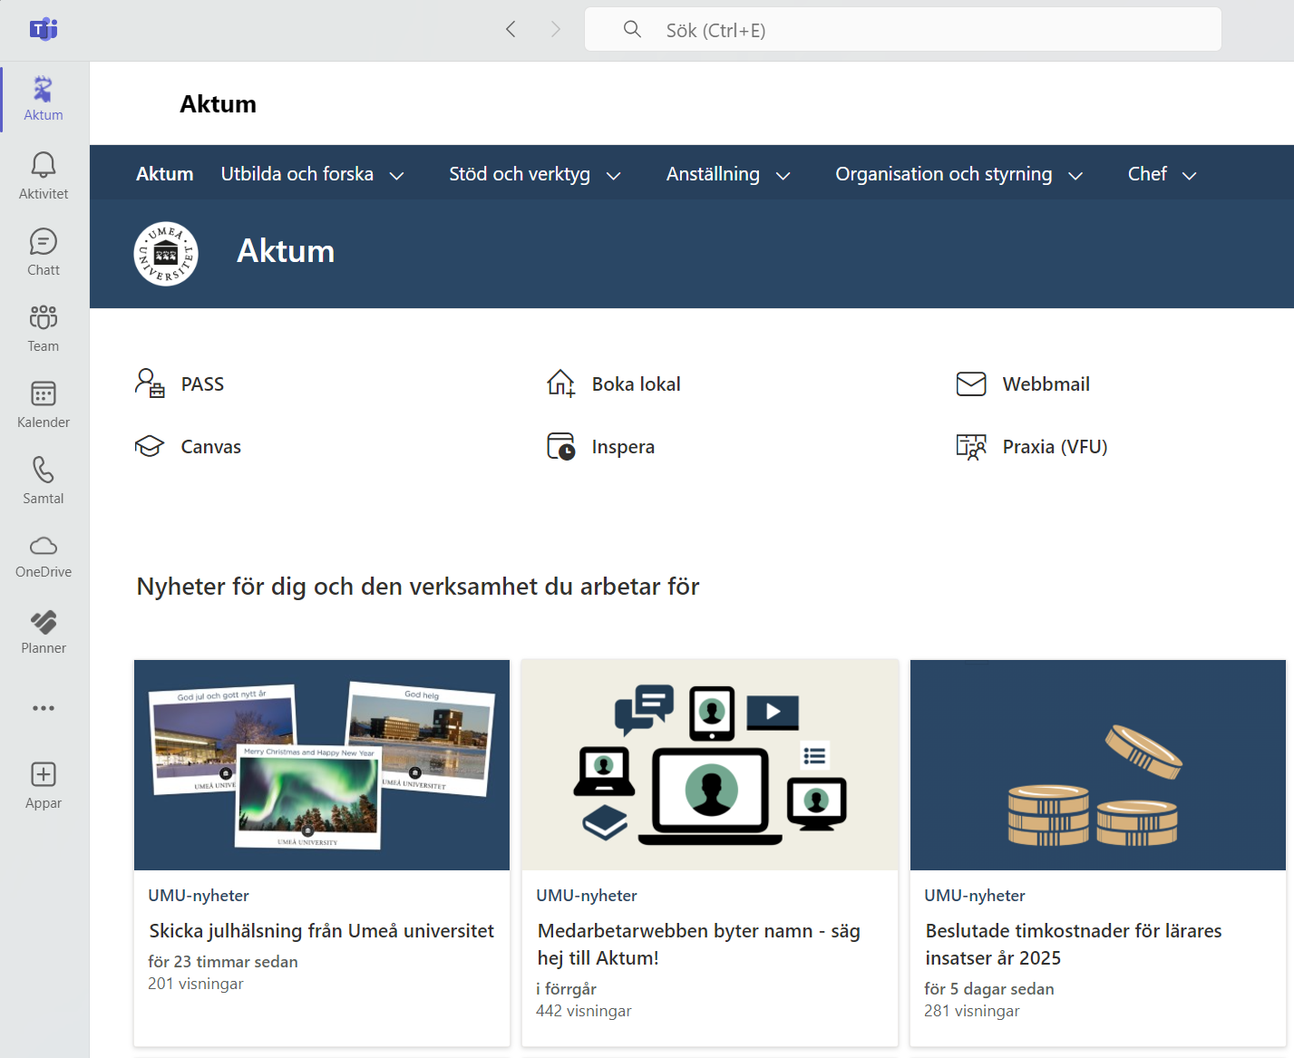
Task: Open the Aktivitet bell icon
Action: point(44,165)
